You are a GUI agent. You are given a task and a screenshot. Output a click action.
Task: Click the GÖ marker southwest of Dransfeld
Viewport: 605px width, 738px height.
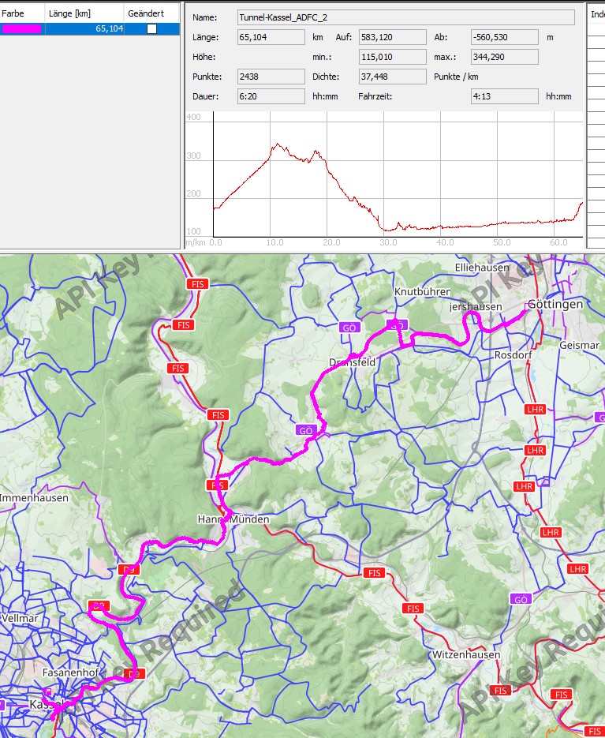point(306,430)
